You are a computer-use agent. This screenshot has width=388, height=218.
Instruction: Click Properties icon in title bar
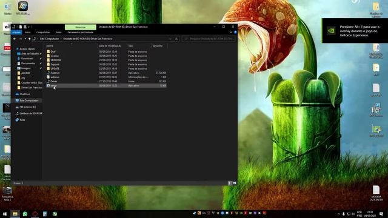tap(21, 27)
